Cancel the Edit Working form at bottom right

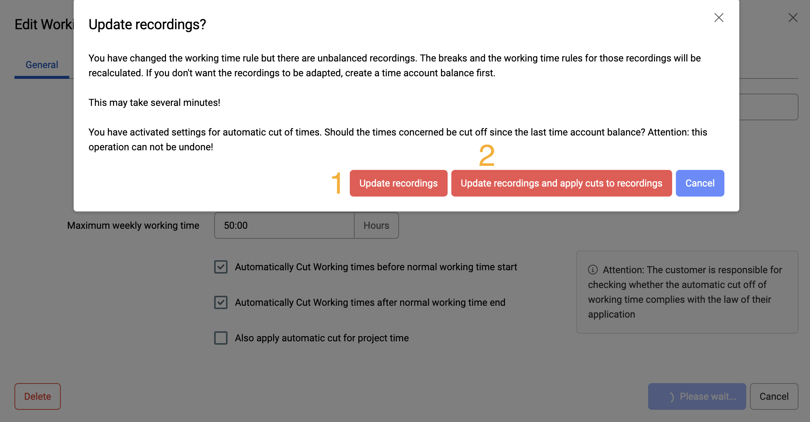[x=774, y=396]
